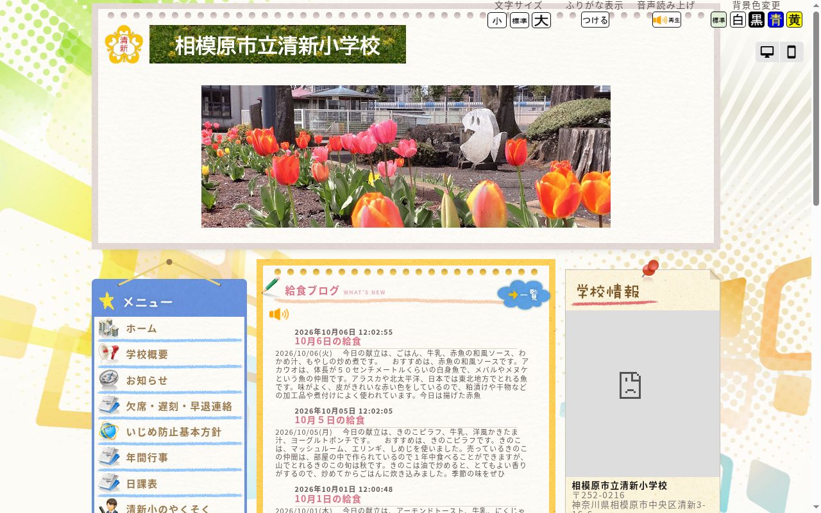Click the star icon beside メニュー
The width and height of the screenshot is (821, 513).
pos(107,301)
